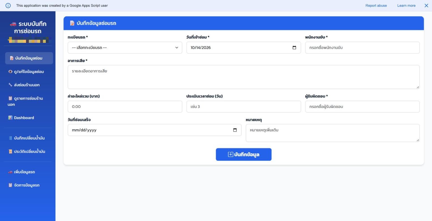Click the บันทึกข้อมูล save button

tap(243, 154)
